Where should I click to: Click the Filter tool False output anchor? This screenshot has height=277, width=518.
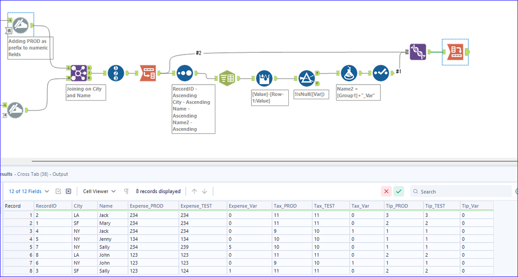click(x=317, y=84)
